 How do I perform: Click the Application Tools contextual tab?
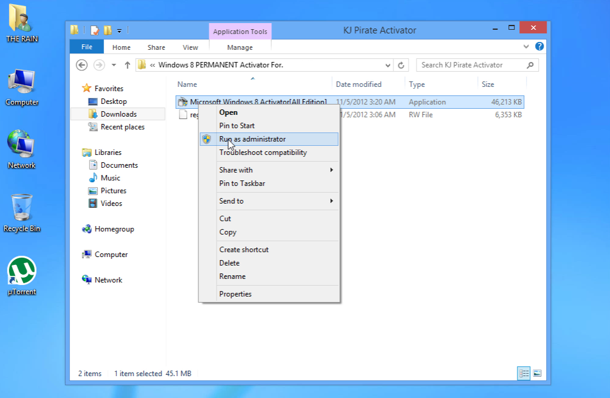tap(240, 32)
